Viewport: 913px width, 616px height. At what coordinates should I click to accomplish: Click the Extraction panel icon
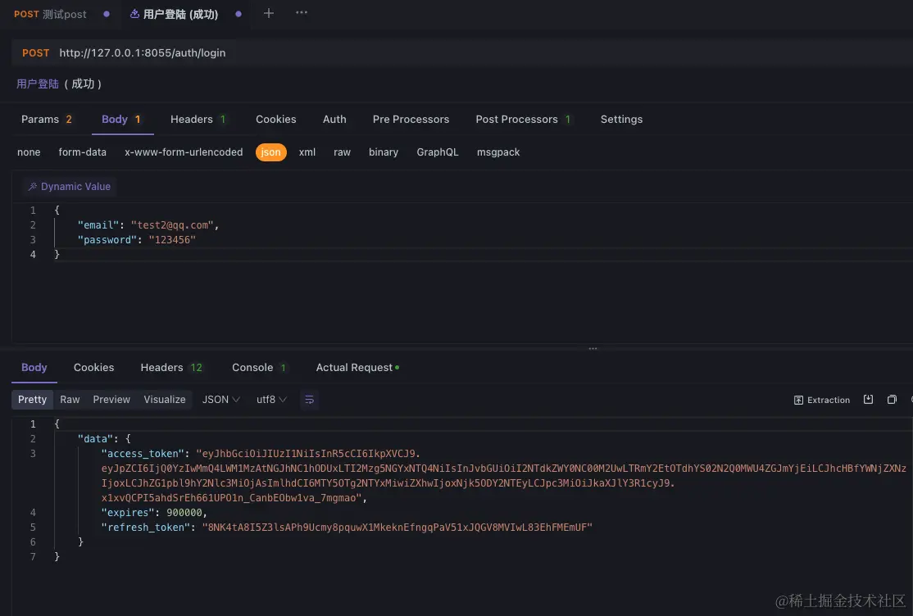tap(798, 400)
